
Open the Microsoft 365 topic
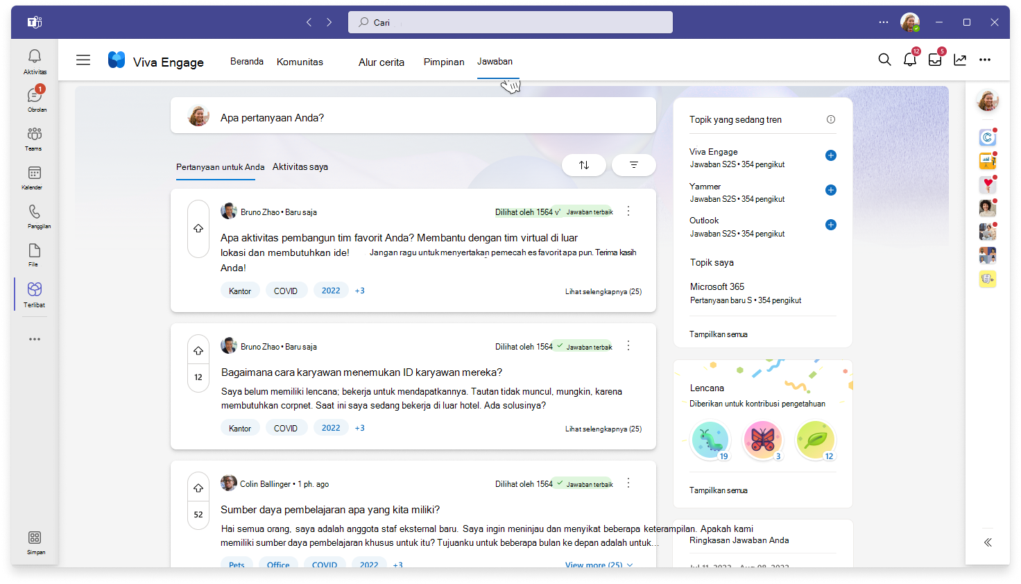point(717,286)
